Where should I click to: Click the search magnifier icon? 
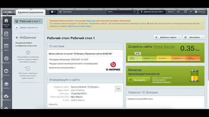(135, 12)
